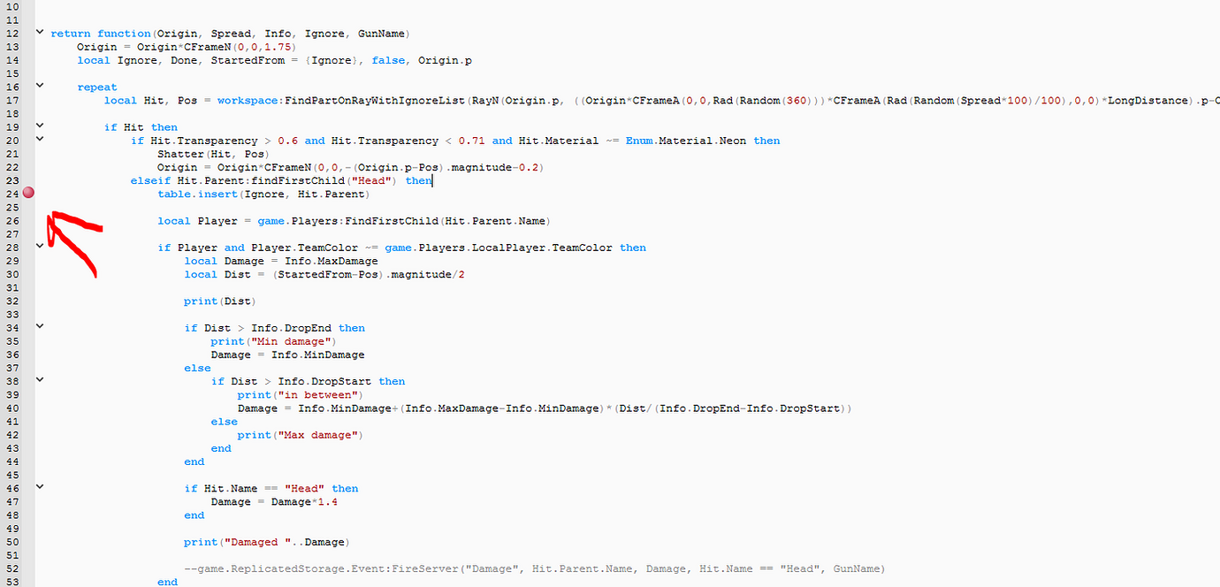
Task: Collapse the Hit.Transparency condition block
Action: click(x=39, y=140)
